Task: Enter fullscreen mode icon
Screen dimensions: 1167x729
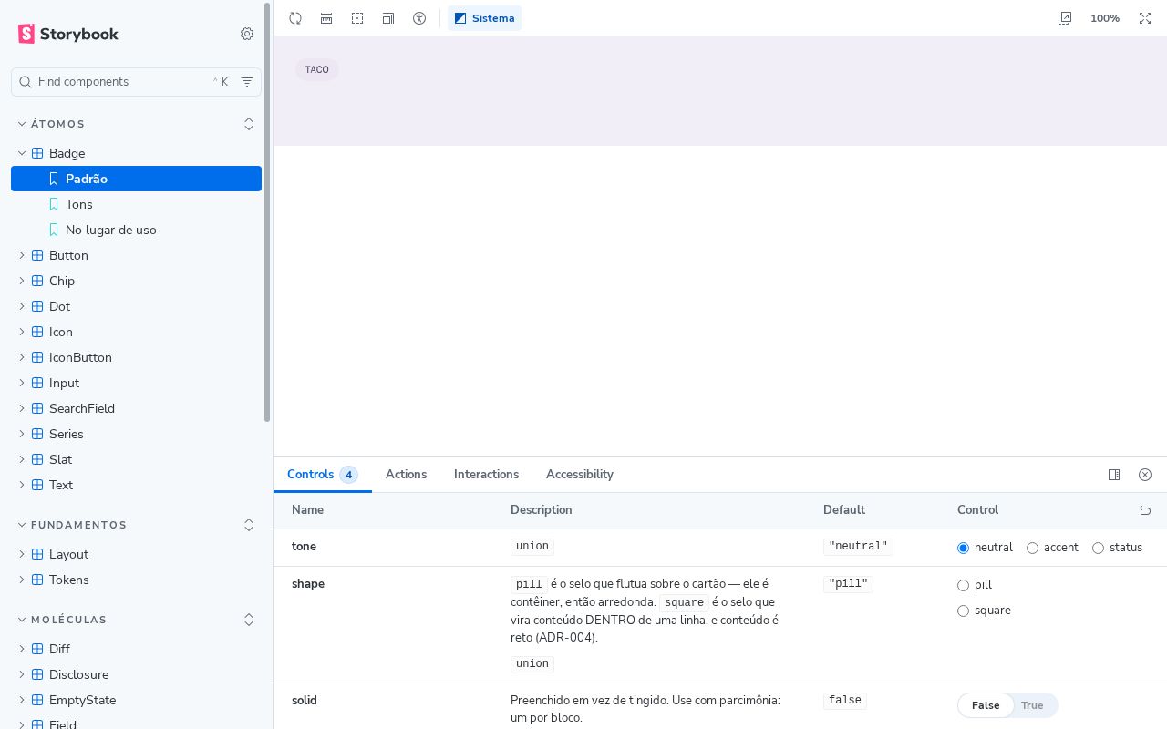Action: 1145,18
